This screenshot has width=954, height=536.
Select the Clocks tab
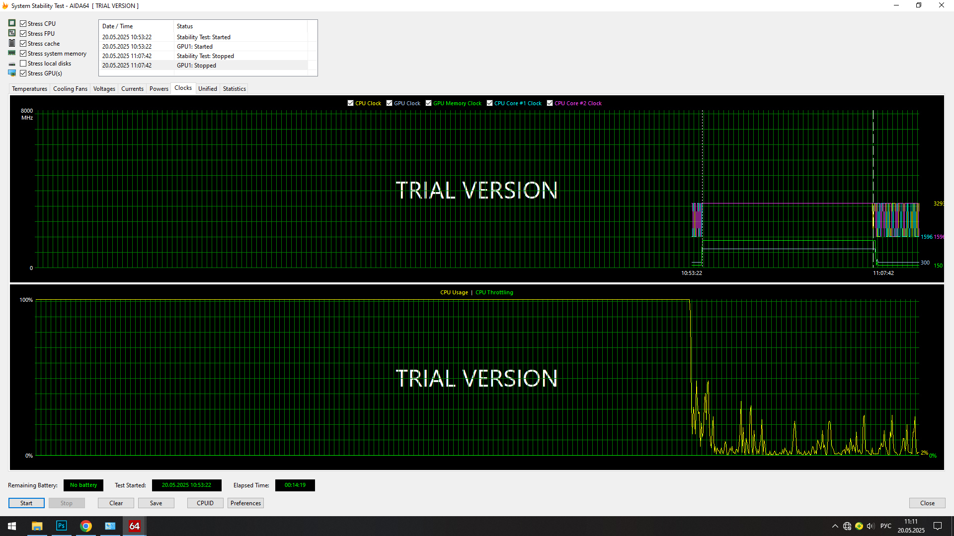pos(183,88)
